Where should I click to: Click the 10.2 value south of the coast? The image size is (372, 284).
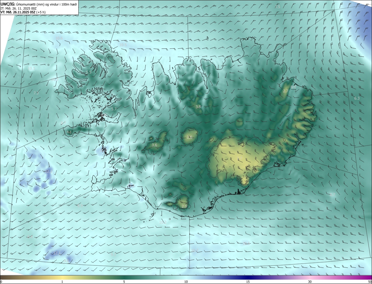pyautogui.click(x=163, y=222)
